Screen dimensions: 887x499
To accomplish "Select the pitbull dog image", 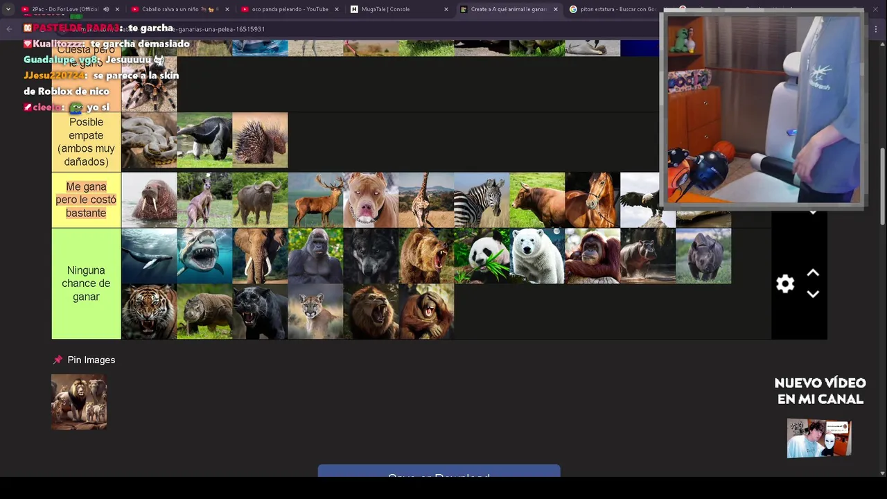I will point(371,200).
